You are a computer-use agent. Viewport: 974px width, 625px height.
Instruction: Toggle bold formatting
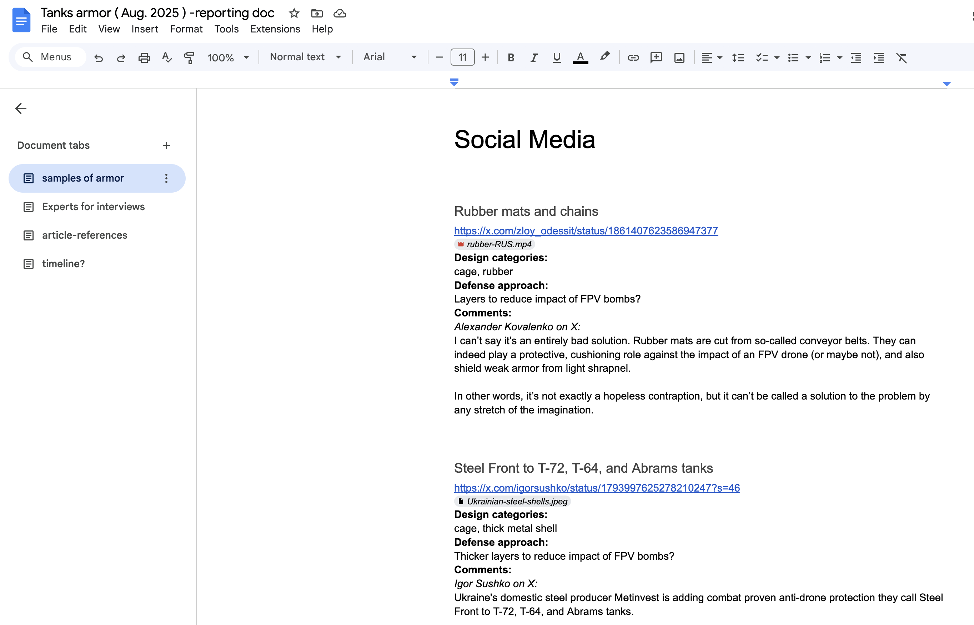click(511, 58)
